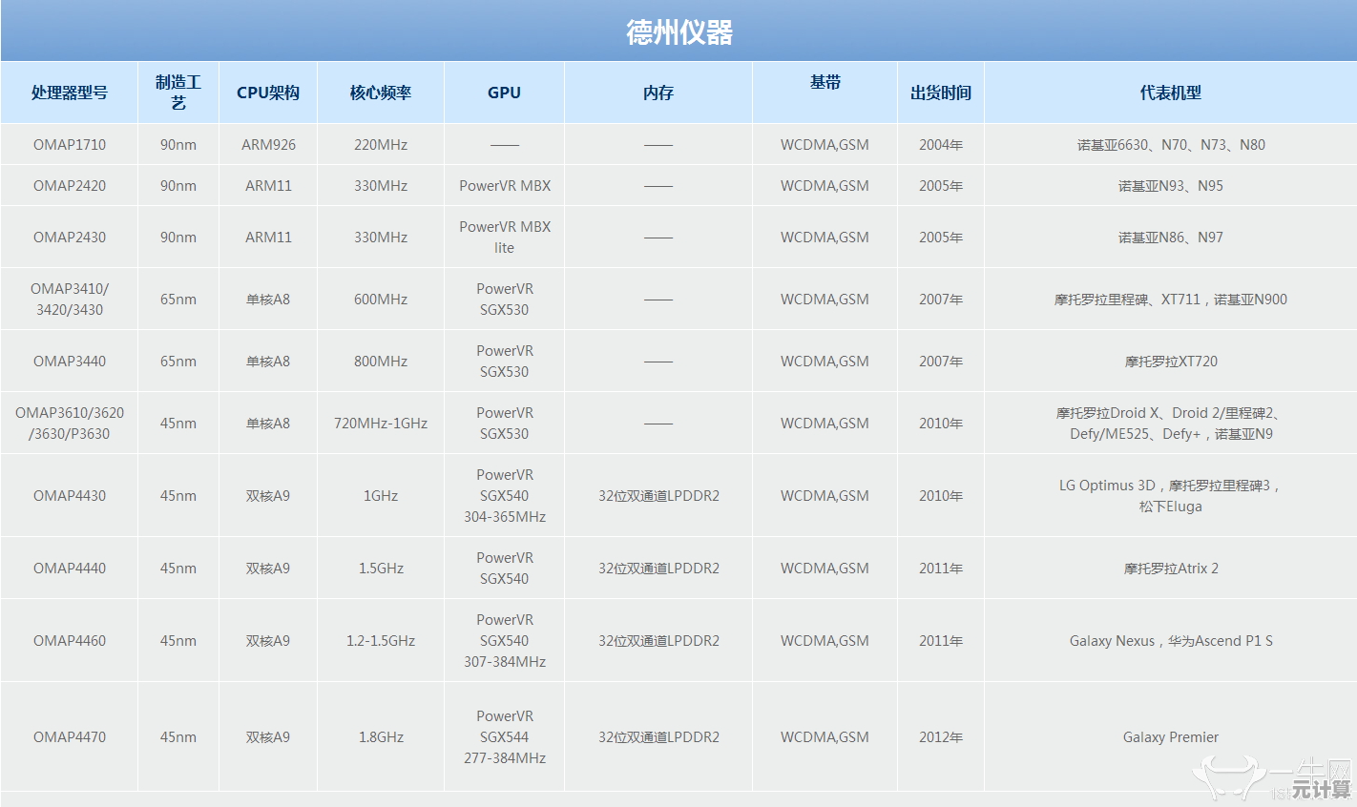Image resolution: width=1357 pixels, height=807 pixels.
Task: Click the OMAP2430 processor cell
Action: point(70,238)
